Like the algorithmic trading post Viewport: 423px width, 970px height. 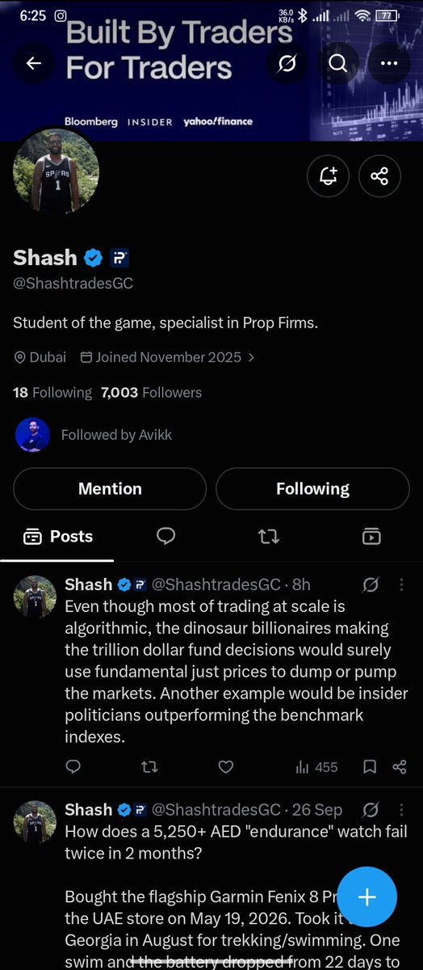[226, 766]
